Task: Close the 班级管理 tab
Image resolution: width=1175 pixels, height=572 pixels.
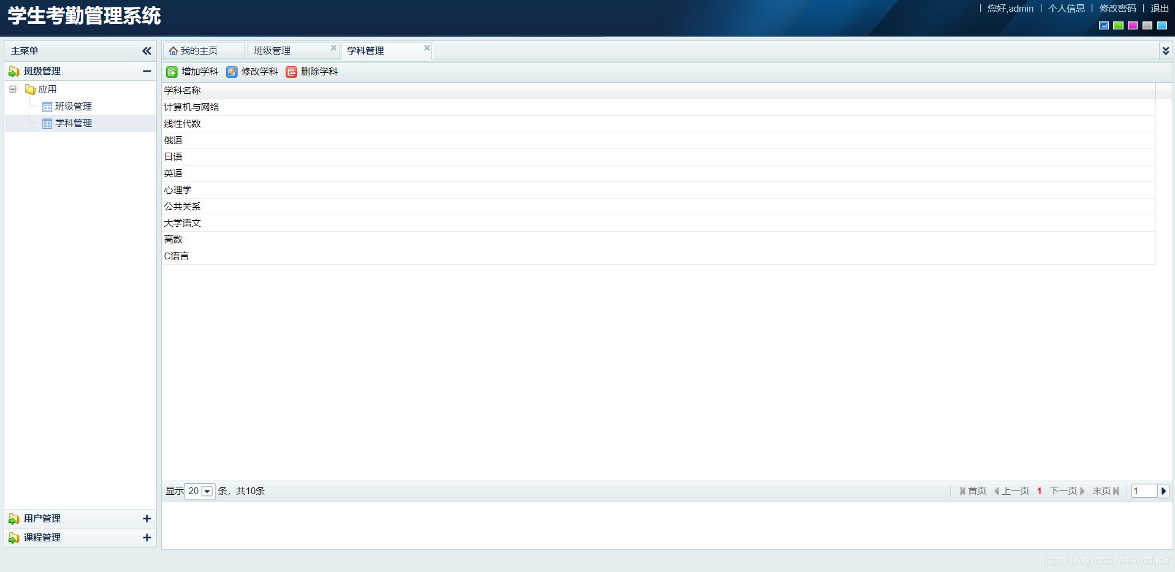Action: click(333, 48)
